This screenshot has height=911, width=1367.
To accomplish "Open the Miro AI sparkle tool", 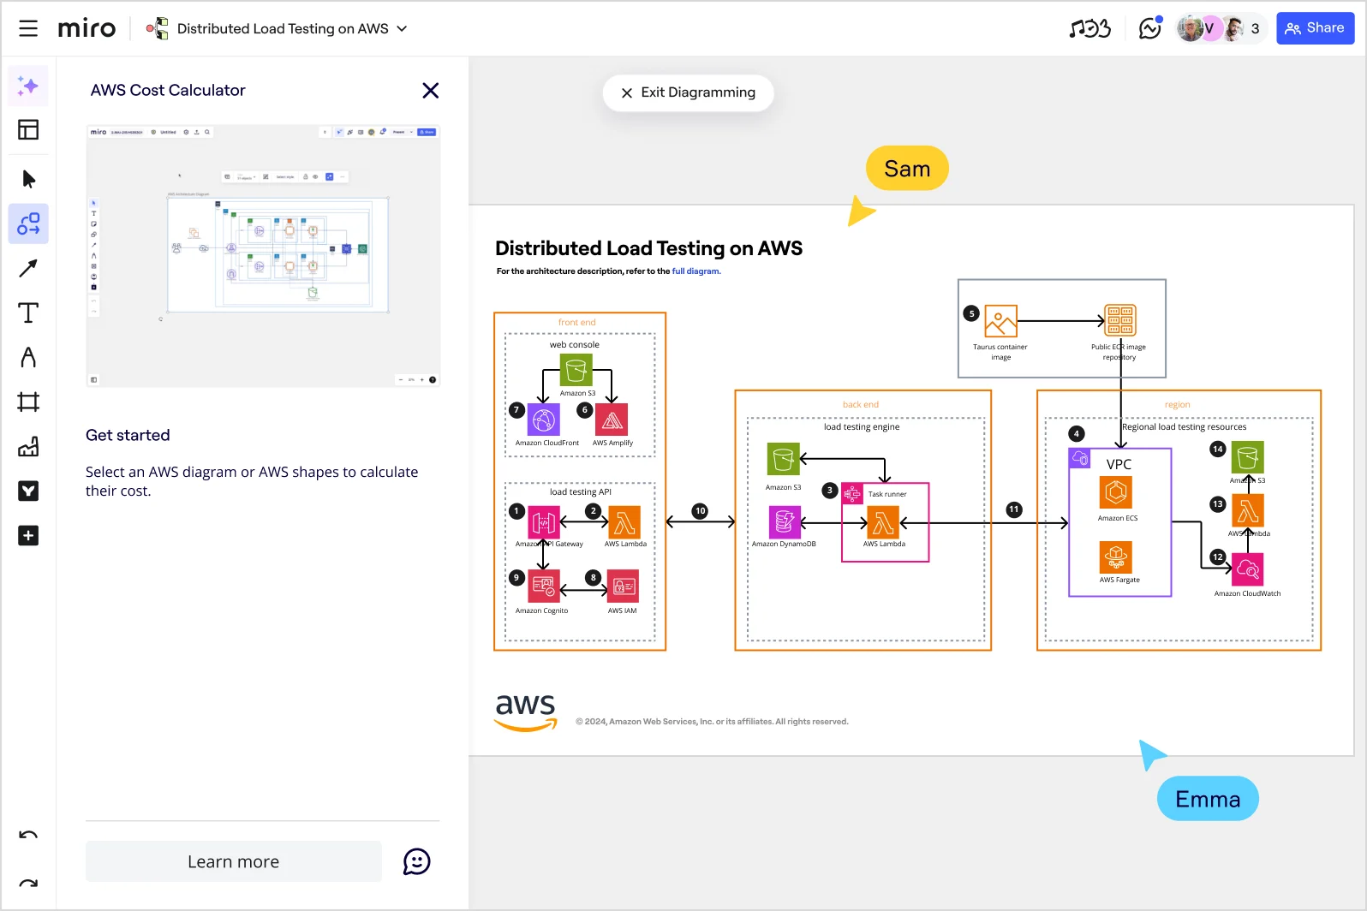I will coord(28,86).
